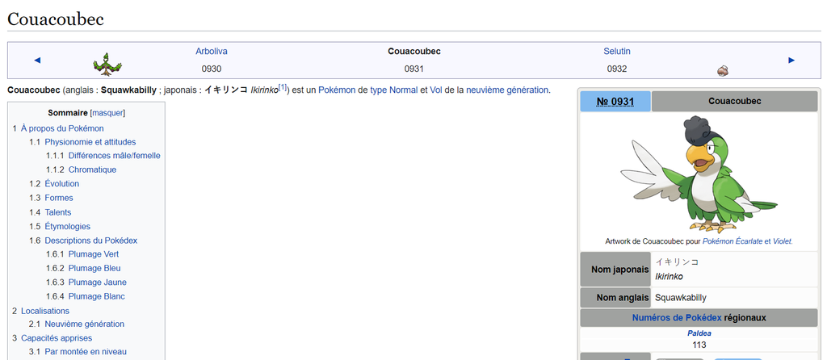Image resolution: width=827 pixels, height=360 pixels.
Task: Click the number 0931 in the navigation bar
Action: [414, 69]
